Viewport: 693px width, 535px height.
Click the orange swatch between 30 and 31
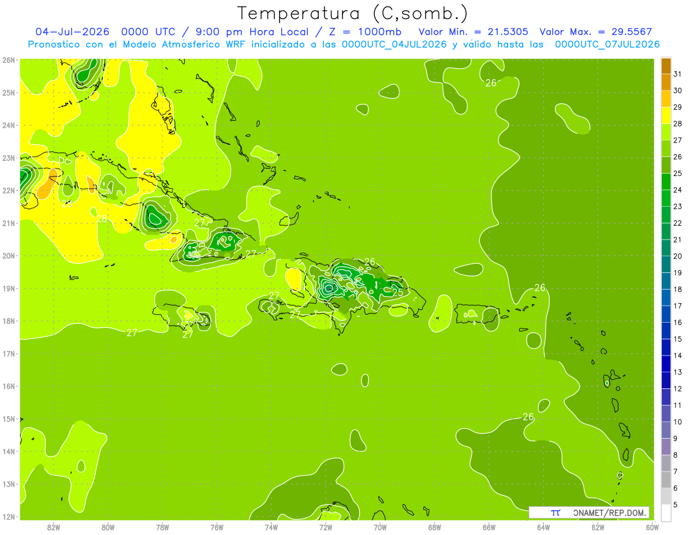point(666,82)
